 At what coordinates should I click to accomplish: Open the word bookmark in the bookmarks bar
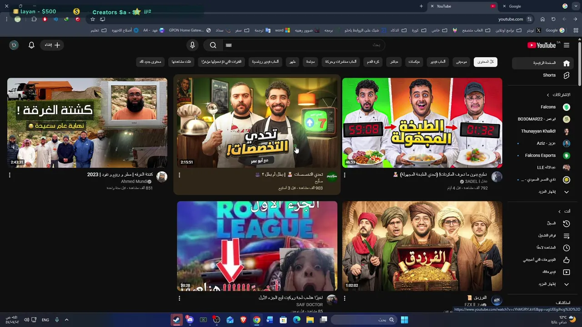(x=282, y=30)
